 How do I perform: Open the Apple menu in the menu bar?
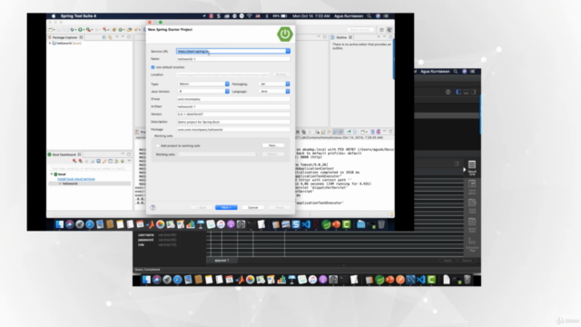click(x=54, y=16)
